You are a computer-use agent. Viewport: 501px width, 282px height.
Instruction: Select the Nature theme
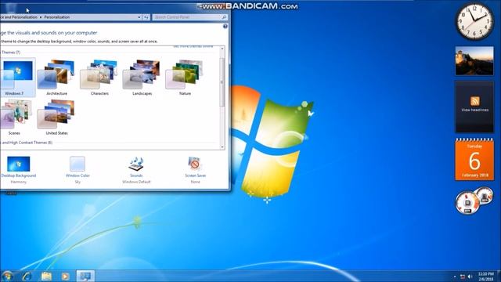(x=185, y=77)
